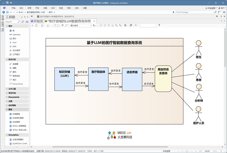Expand the Documents toolbox section
The image size is (227, 153).
pyautogui.click(x=14, y=97)
